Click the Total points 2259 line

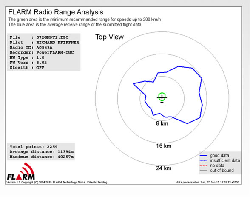34,147
